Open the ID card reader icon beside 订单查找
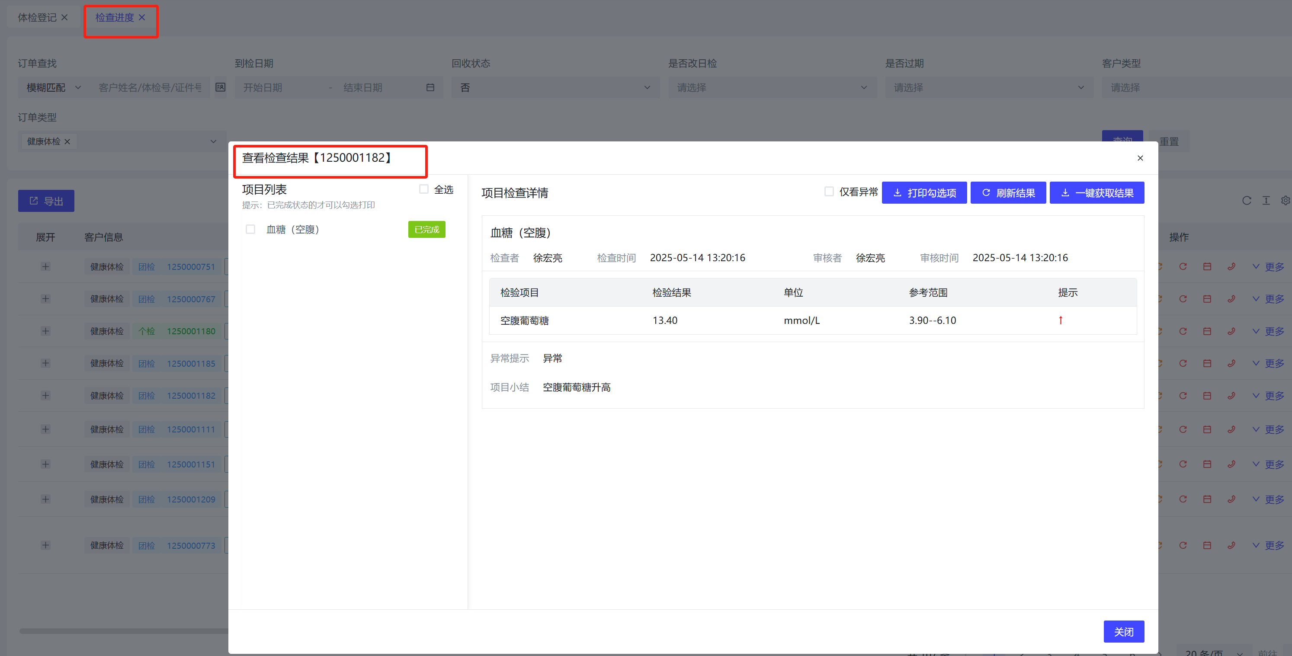Screen dimensions: 1292x656 click(x=220, y=87)
